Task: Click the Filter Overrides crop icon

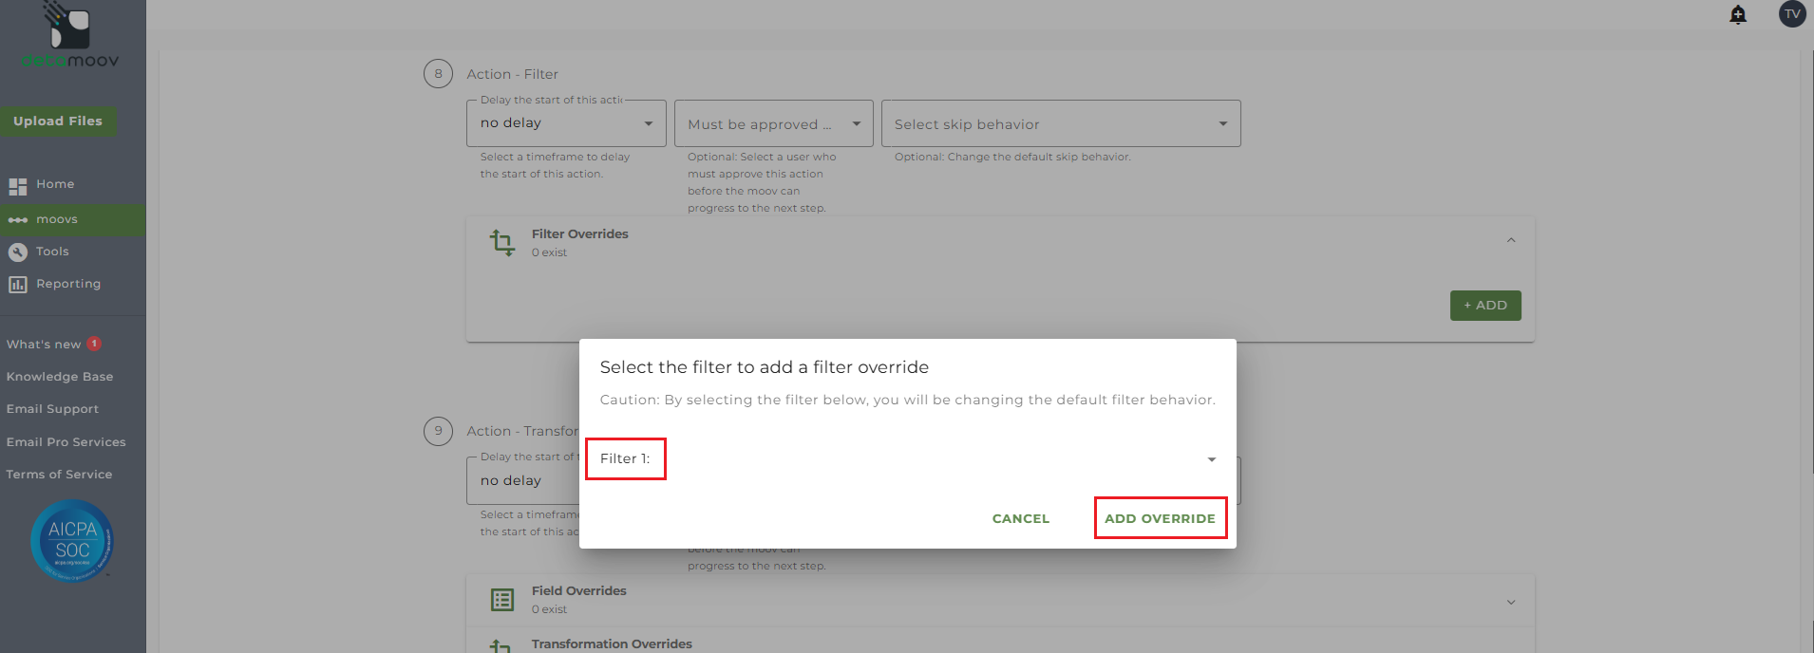Action: pyautogui.click(x=502, y=243)
